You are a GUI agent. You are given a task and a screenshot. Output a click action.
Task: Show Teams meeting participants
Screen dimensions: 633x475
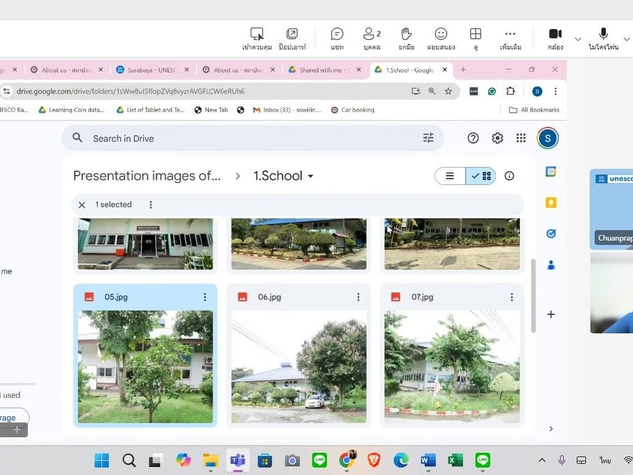(372, 39)
